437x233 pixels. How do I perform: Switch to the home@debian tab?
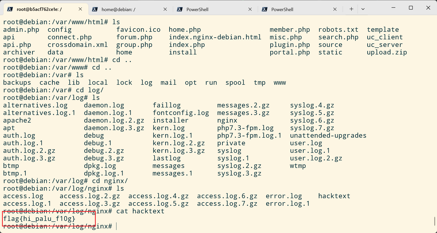pyautogui.click(x=118, y=10)
